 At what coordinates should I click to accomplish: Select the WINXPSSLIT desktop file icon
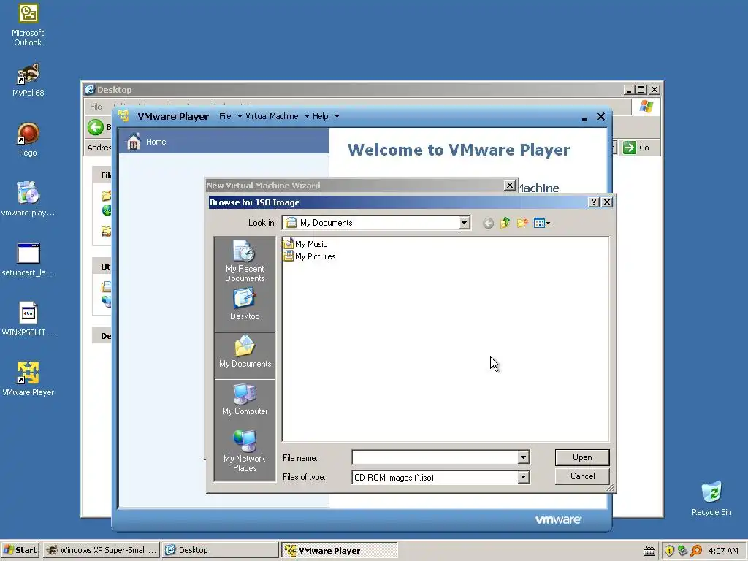(x=28, y=318)
